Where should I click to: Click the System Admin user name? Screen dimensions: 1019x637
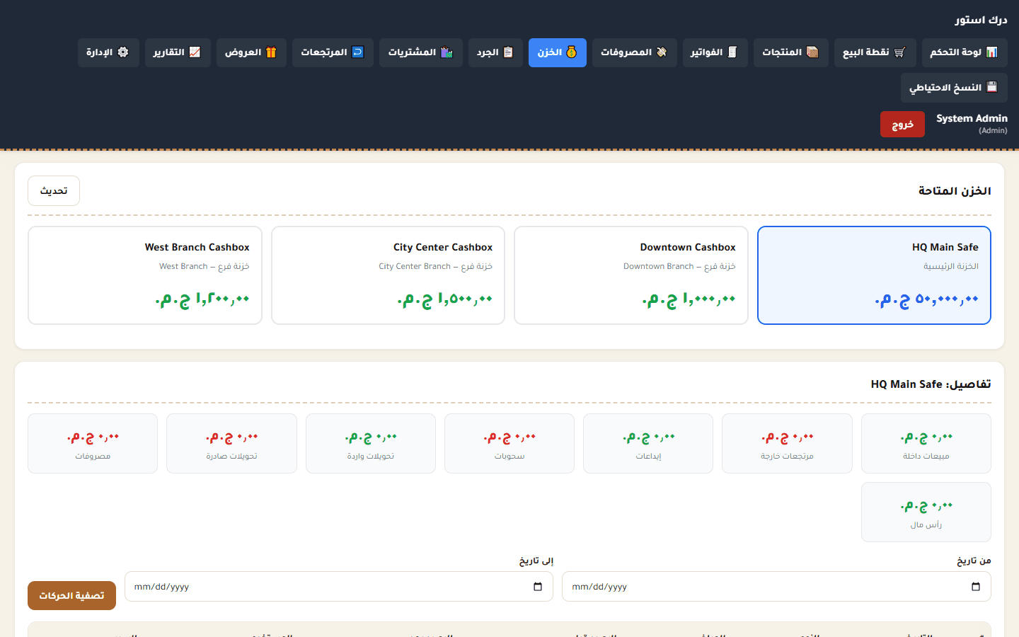[972, 118]
